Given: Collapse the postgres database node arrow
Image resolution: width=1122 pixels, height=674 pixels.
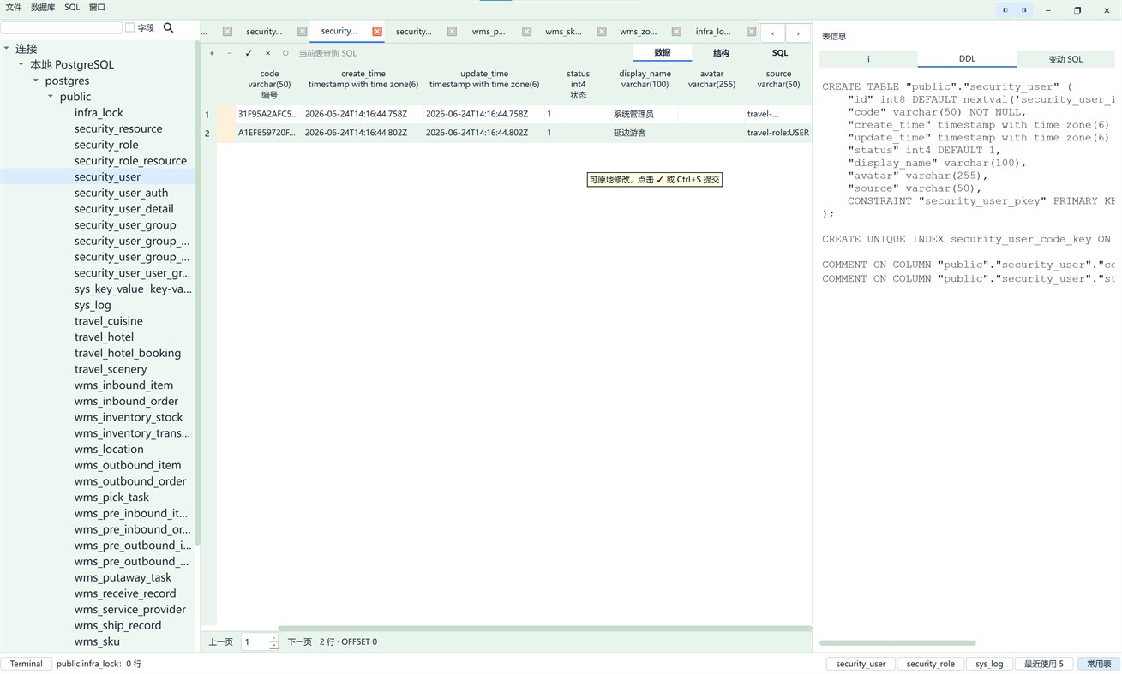Looking at the screenshot, I should tap(36, 81).
